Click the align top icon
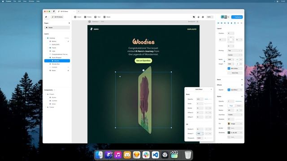 [x=228, y=23]
